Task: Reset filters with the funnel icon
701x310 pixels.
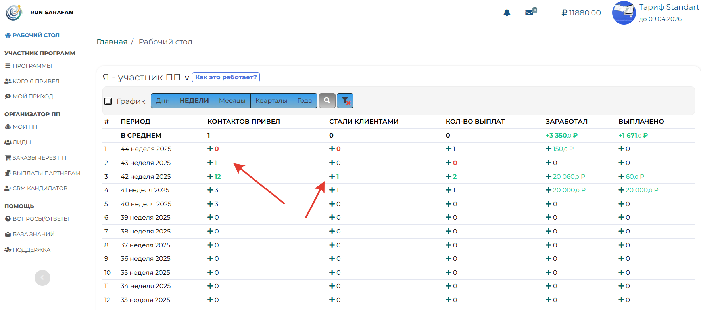Action: 345,101
